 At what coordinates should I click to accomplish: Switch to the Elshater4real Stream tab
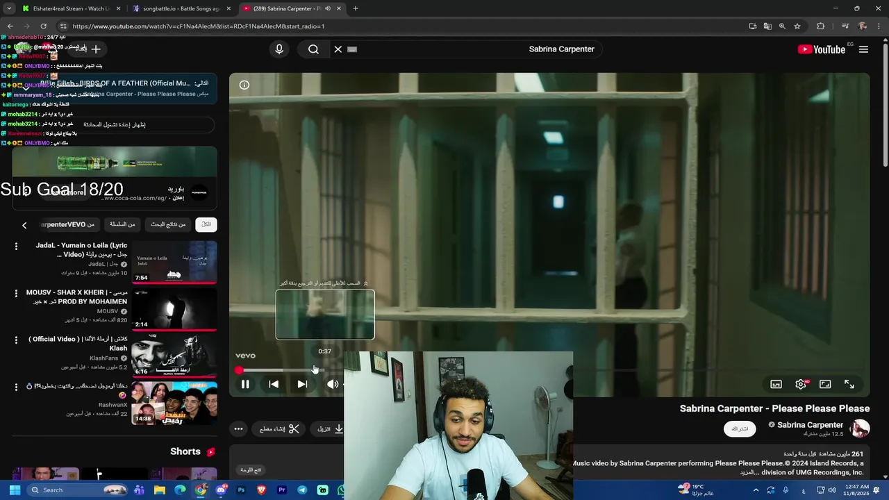click(x=67, y=8)
